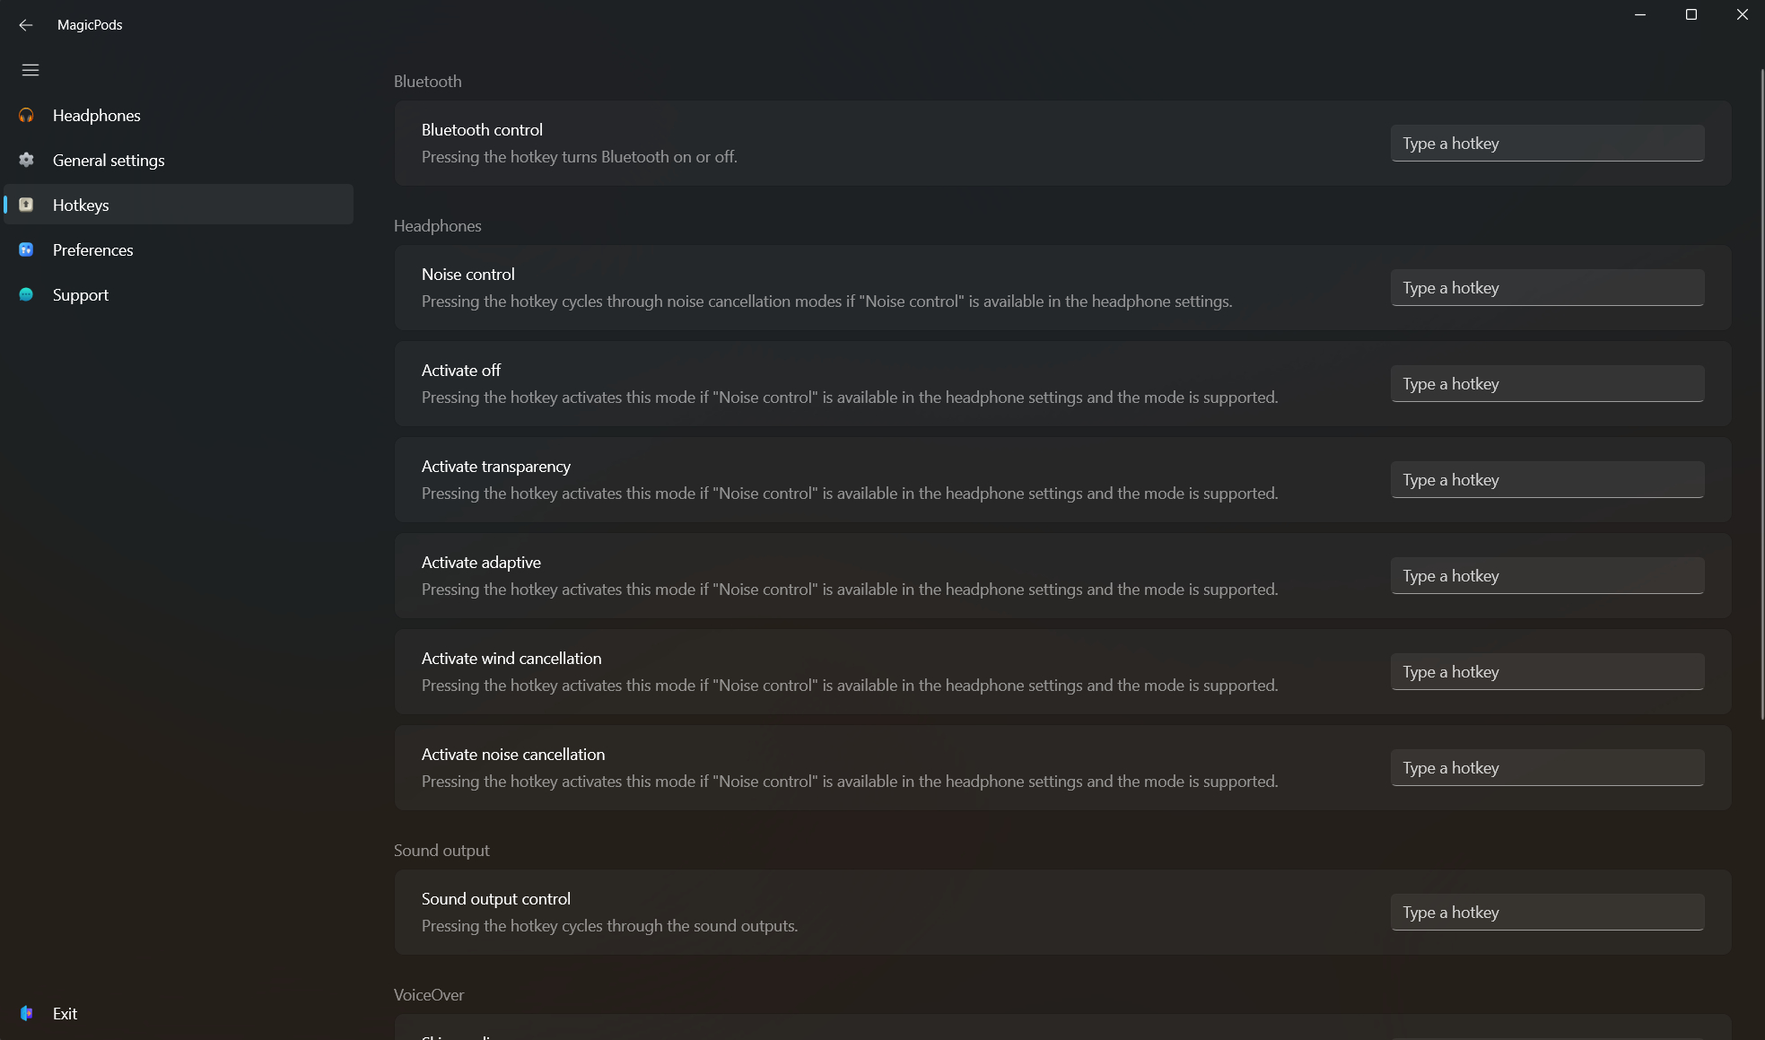Select the Hotkeys sidebar icon

point(26,205)
